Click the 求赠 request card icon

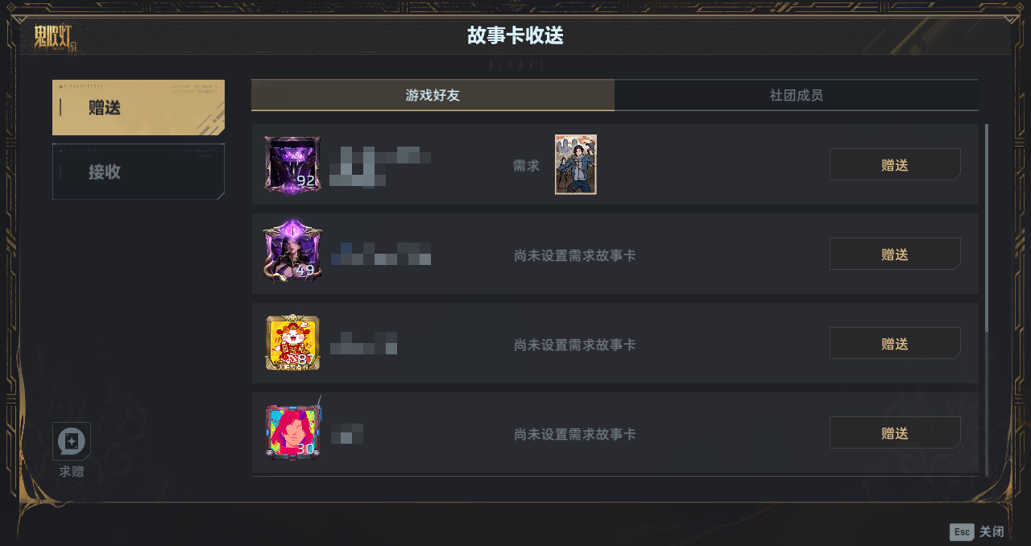point(72,441)
